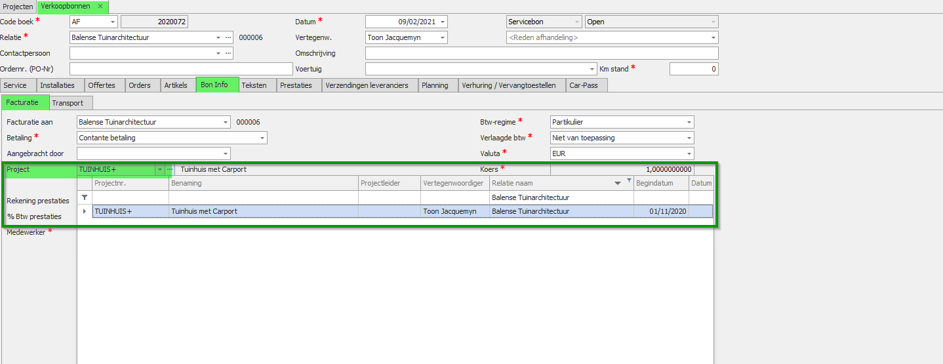Image resolution: width=943 pixels, height=364 pixels.
Task: Expand the Relatie dropdown arrow
Action: (218, 37)
